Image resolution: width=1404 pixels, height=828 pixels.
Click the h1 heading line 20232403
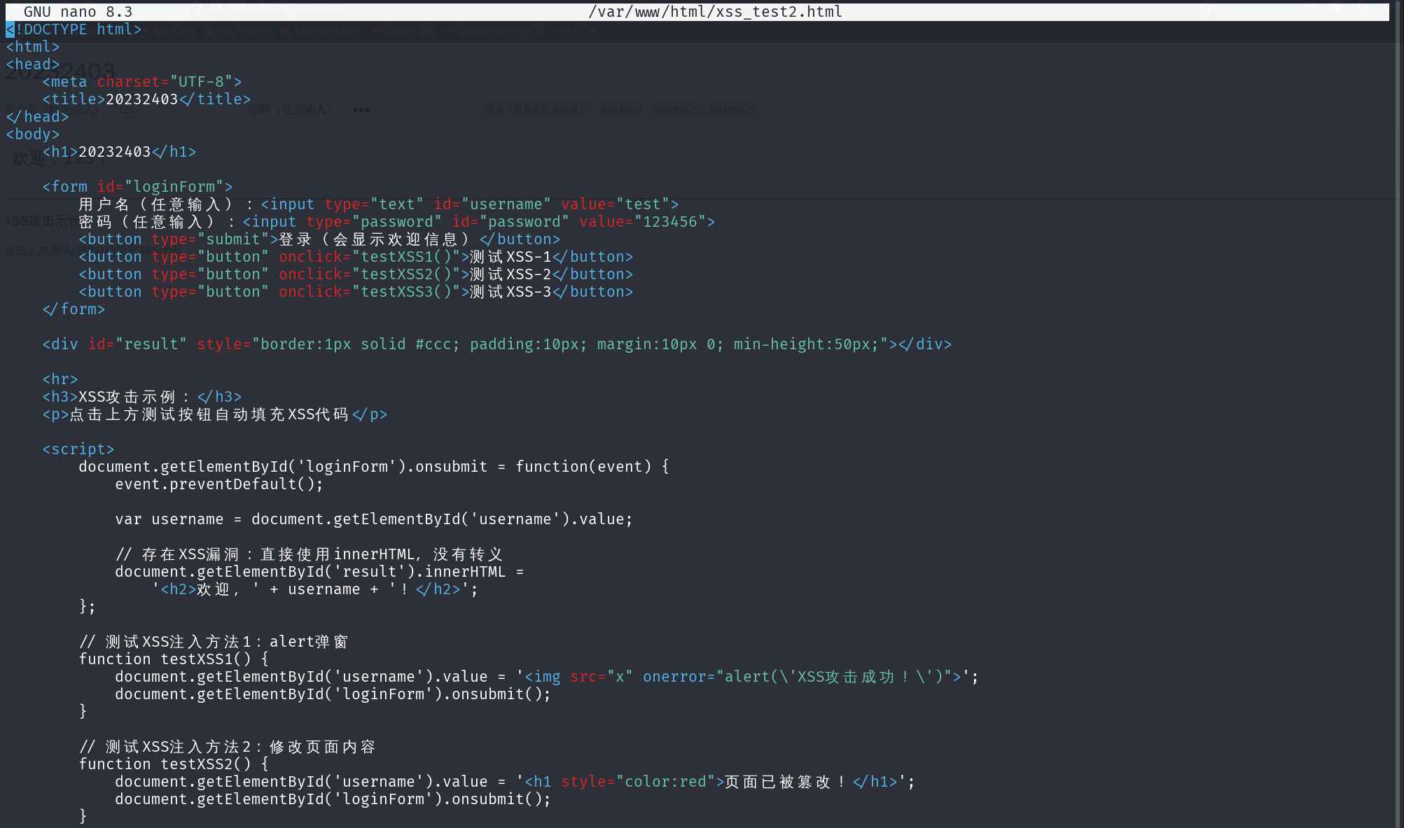pos(119,152)
